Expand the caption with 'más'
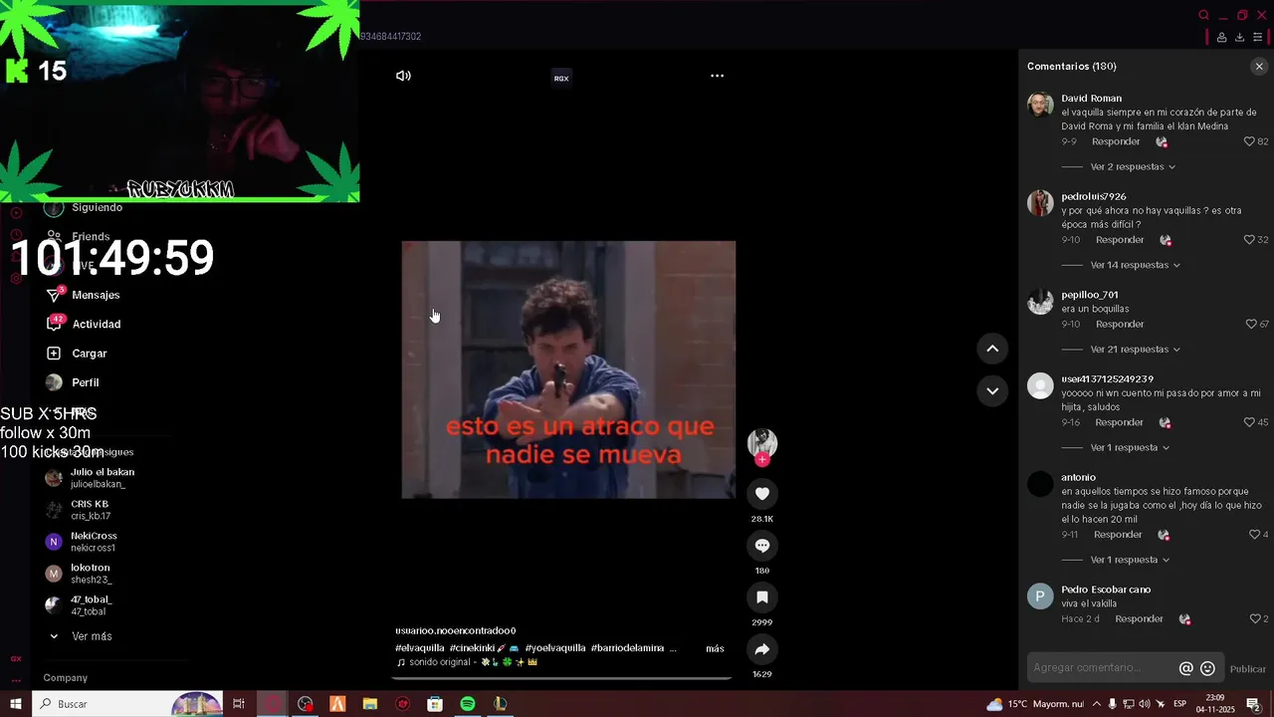The image size is (1274, 717). pos(715,648)
